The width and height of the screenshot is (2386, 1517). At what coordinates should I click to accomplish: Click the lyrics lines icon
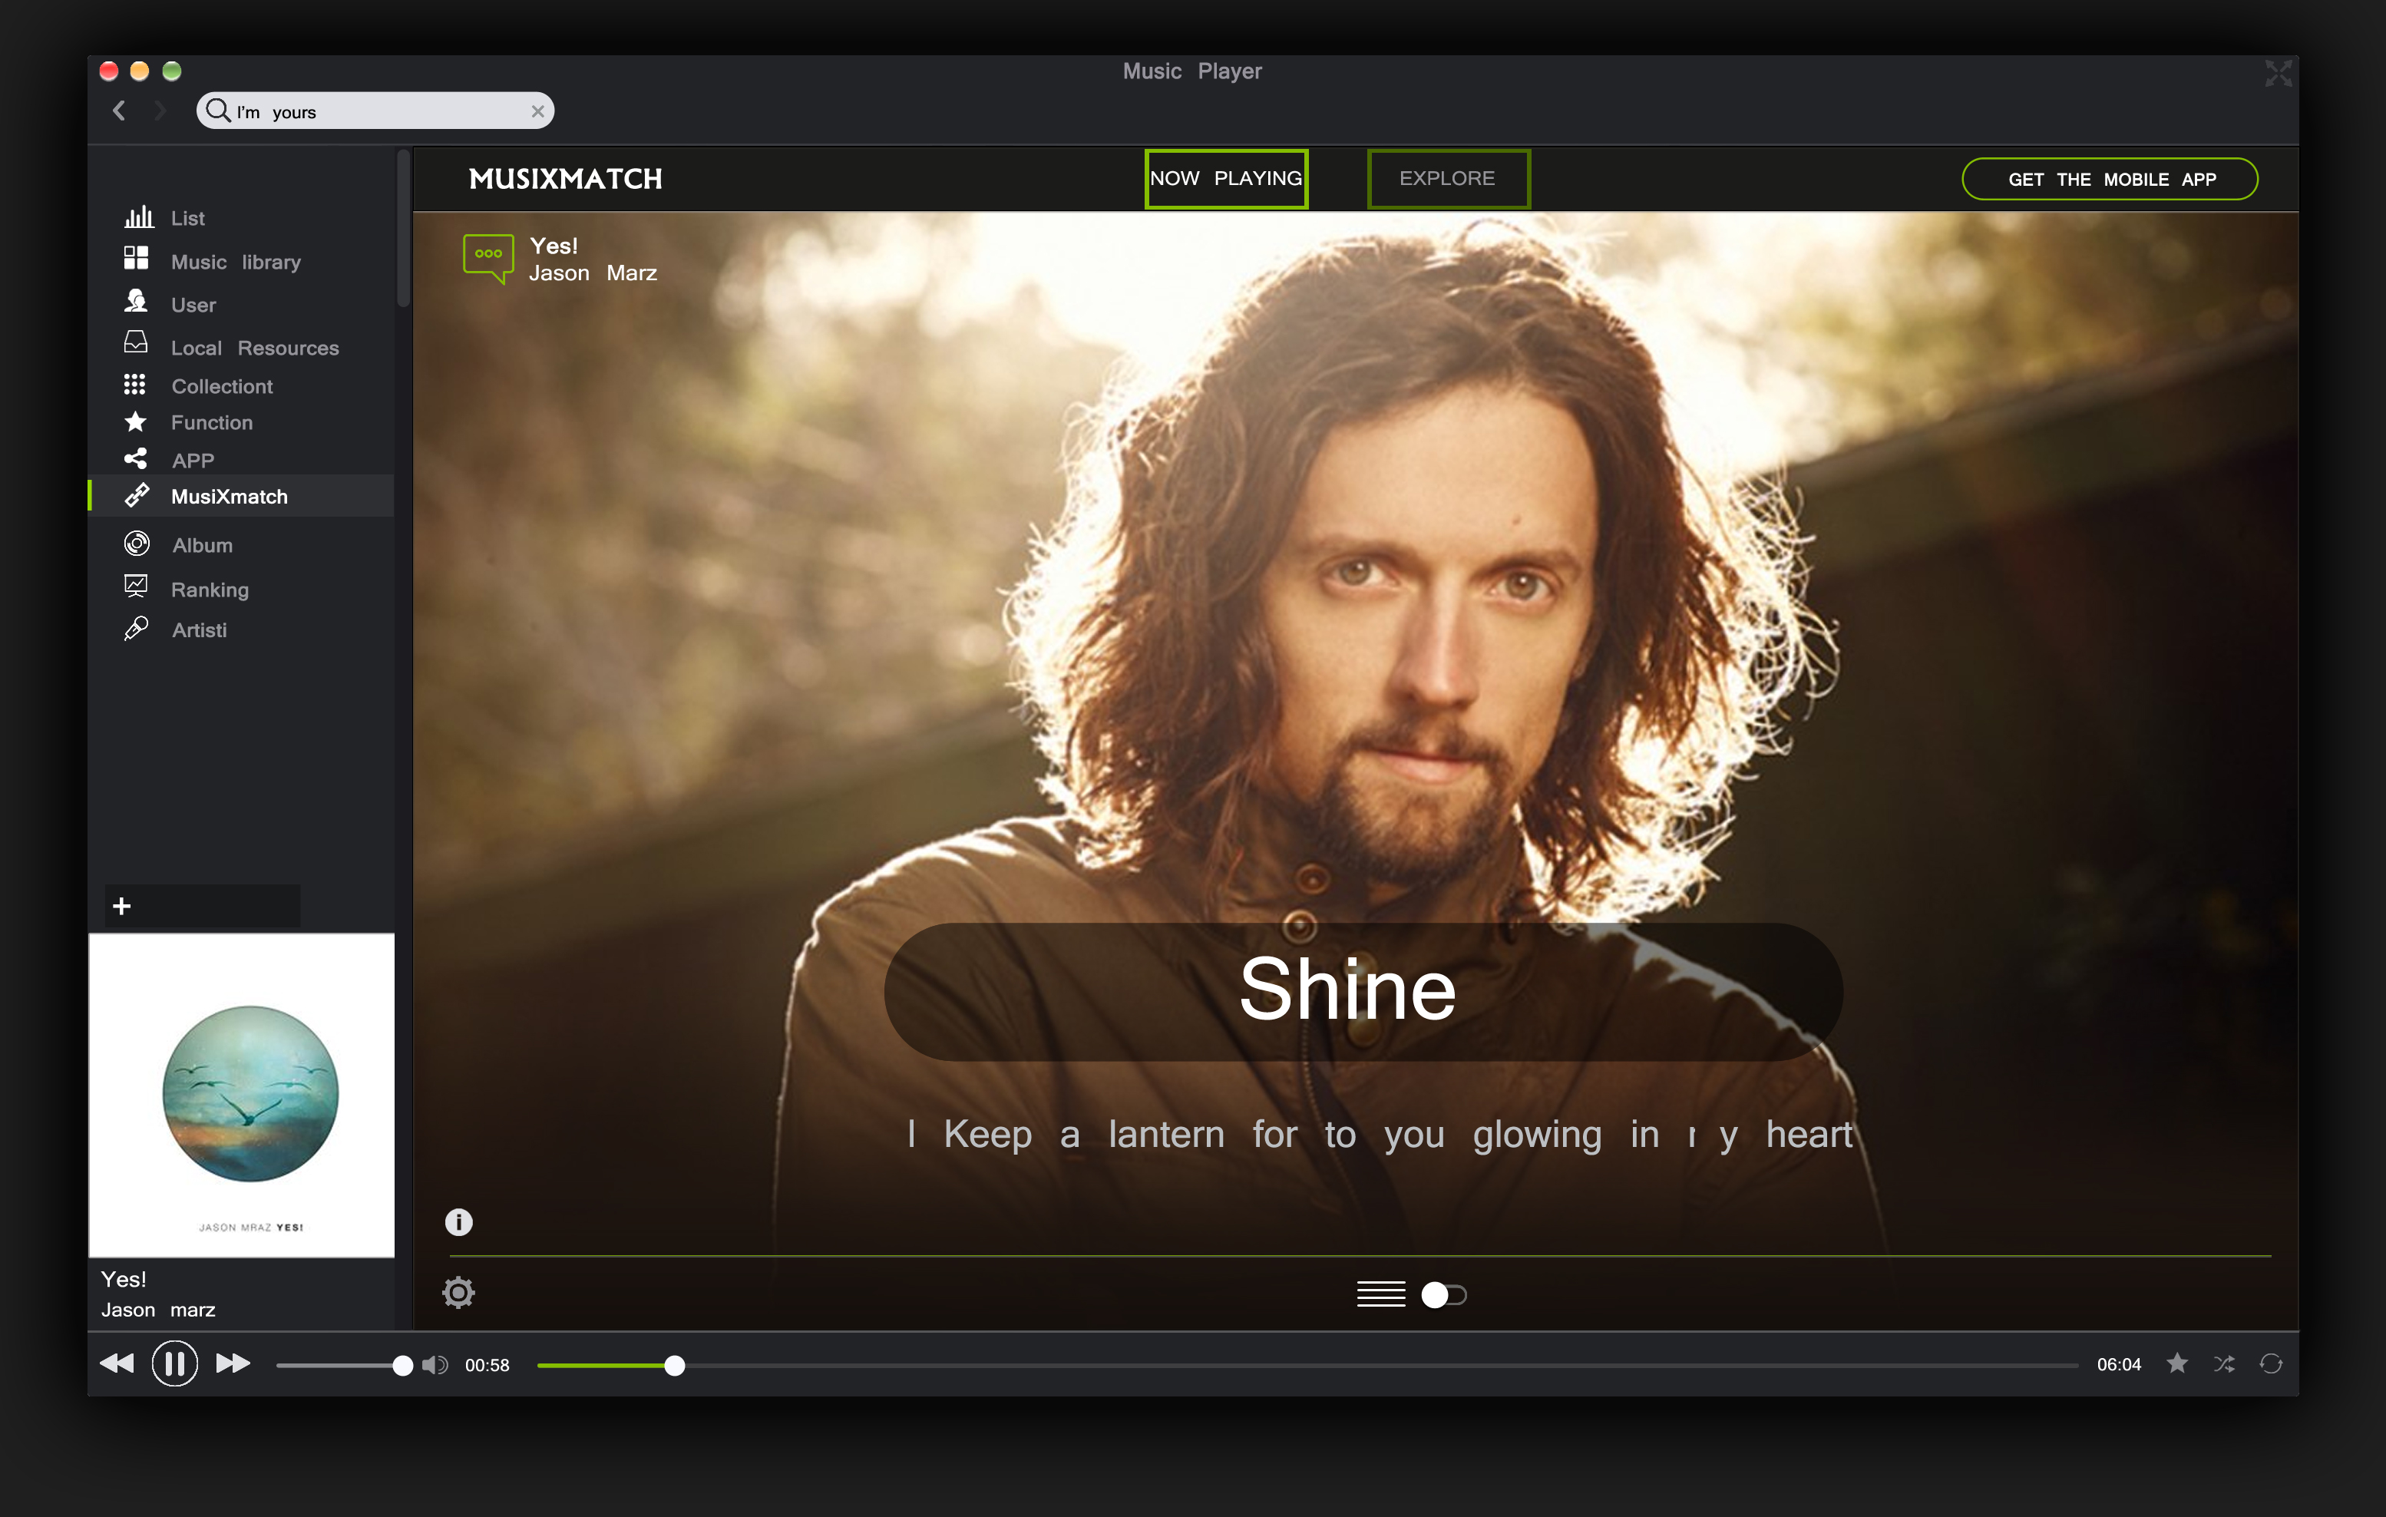point(1381,1294)
